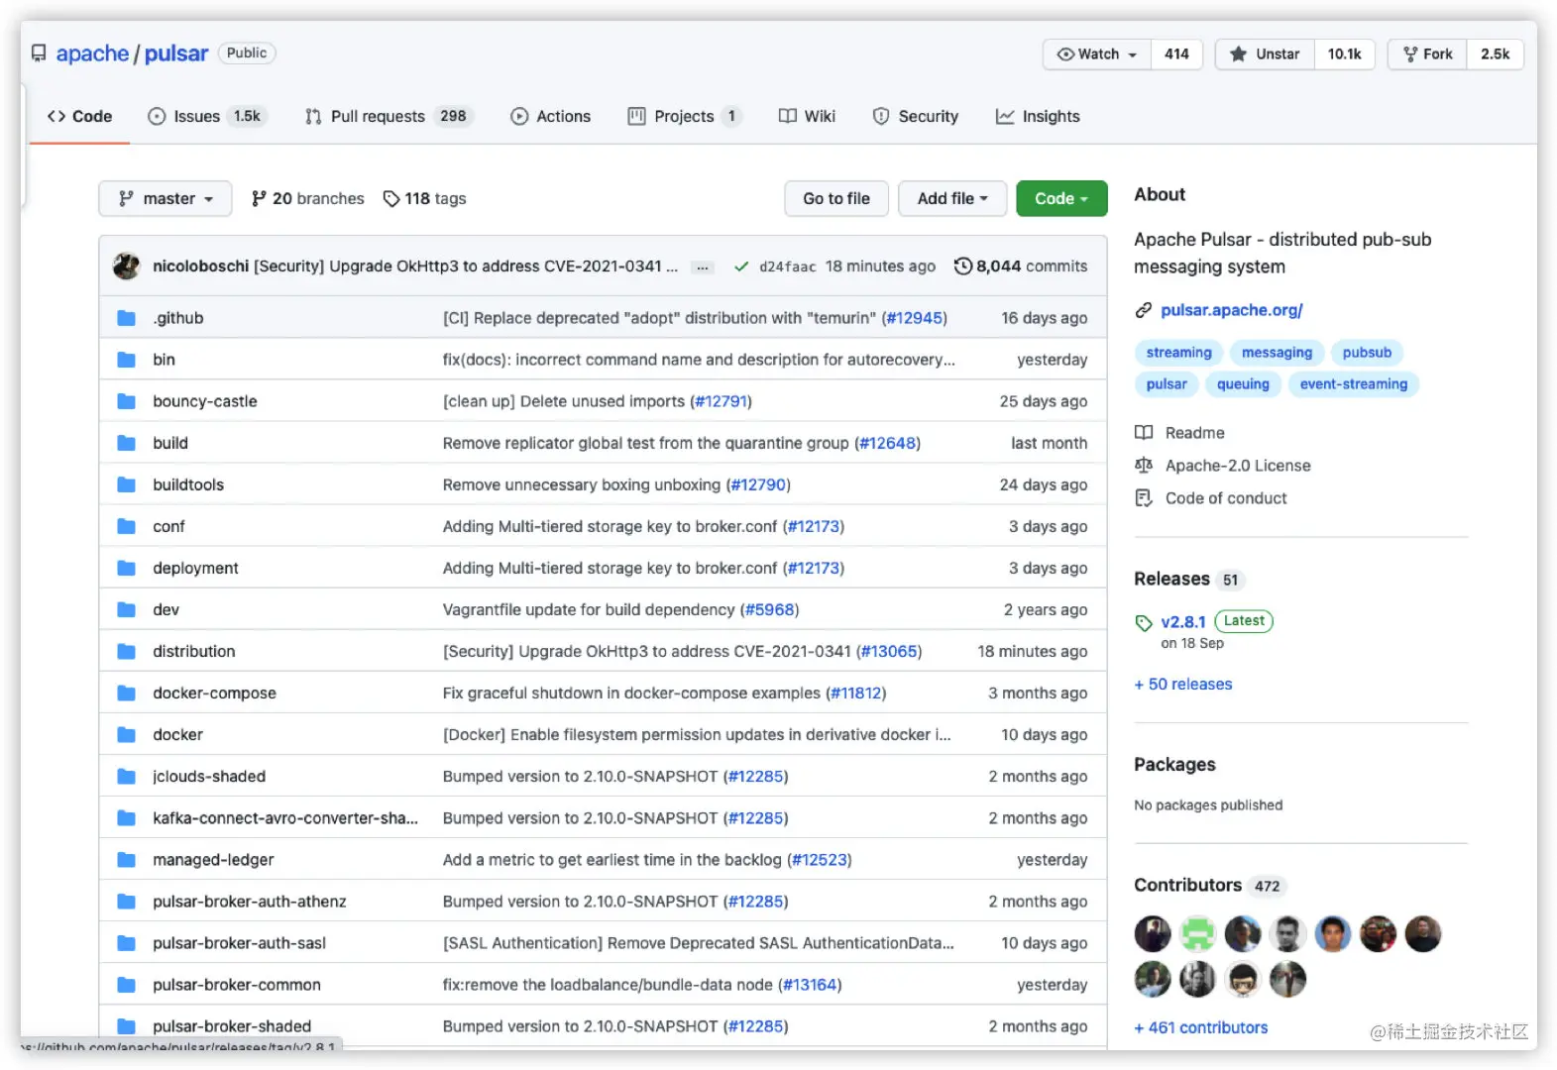Click the 118 tags icon
Image resolution: width=1557 pixels, height=1070 pixels.
(391, 199)
